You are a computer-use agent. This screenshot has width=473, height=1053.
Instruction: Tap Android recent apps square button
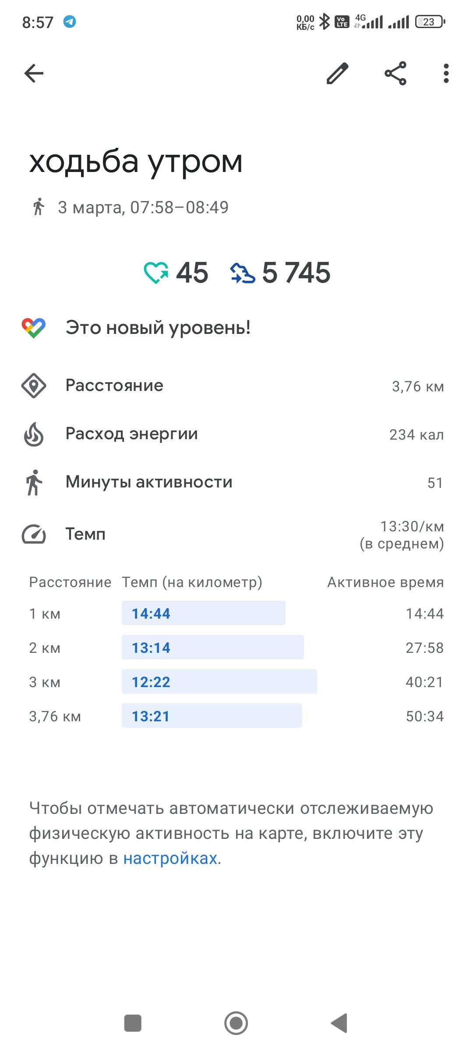tap(133, 1023)
